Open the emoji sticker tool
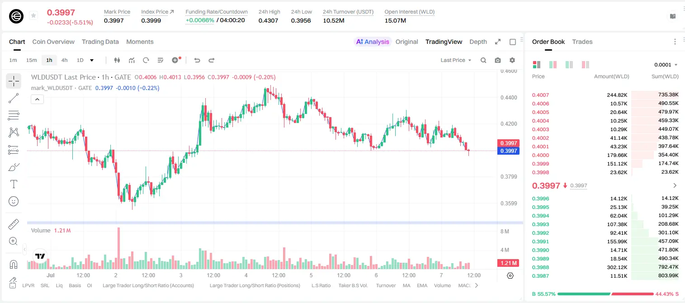Screen dimensions: 685x303 pos(14,201)
